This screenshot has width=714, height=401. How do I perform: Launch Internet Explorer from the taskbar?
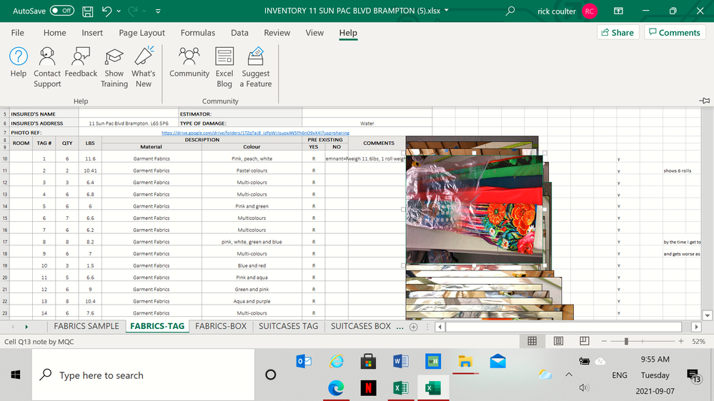(x=337, y=362)
